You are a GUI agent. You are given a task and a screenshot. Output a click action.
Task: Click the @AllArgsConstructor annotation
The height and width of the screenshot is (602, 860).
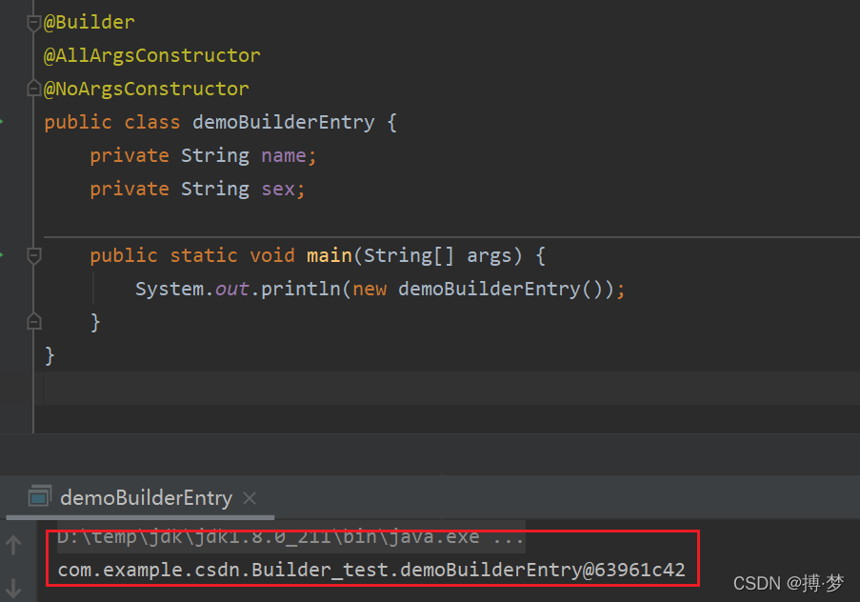pos(152,55)
